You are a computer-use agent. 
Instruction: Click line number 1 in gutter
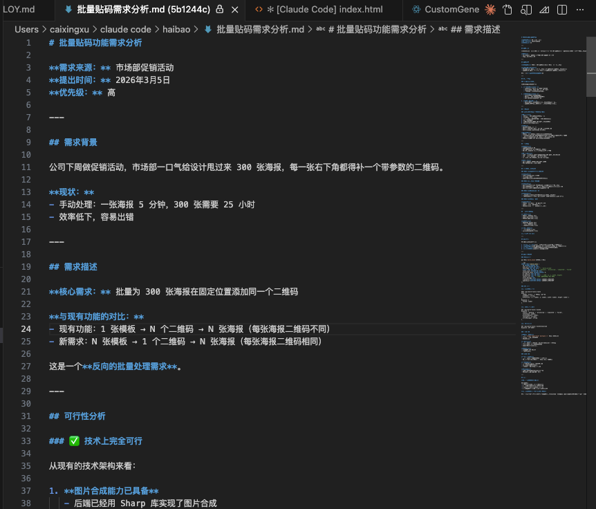coord(28,43)
